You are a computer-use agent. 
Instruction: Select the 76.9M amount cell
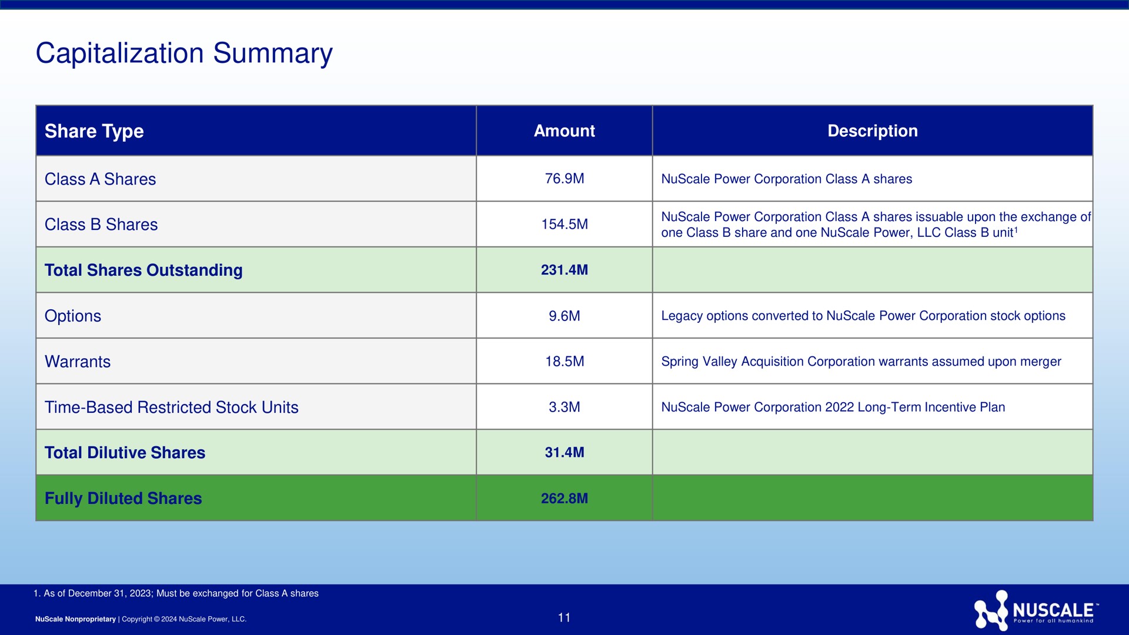coord(564,178)
